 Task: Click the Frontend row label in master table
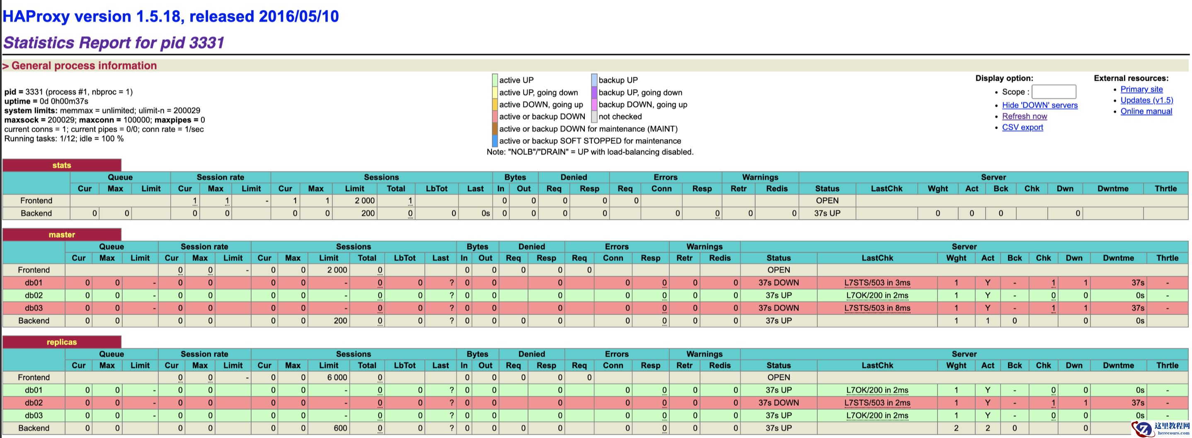34,270
